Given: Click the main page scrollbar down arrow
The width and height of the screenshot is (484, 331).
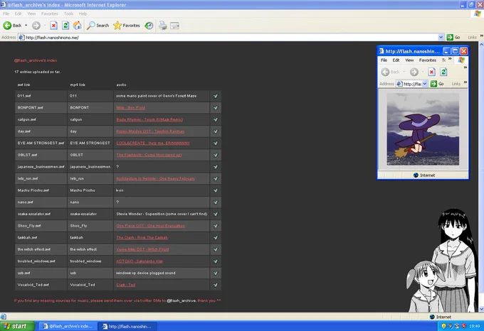Looking at the screenshot, I should (481, 310).
